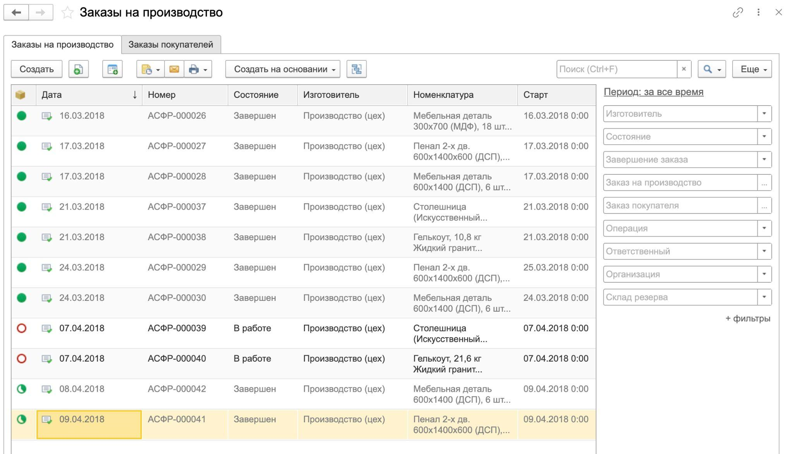Click the green status circle for АСФР-000026
The height and width of the screenshot is (454, 793).
click(x=22, y=116)
